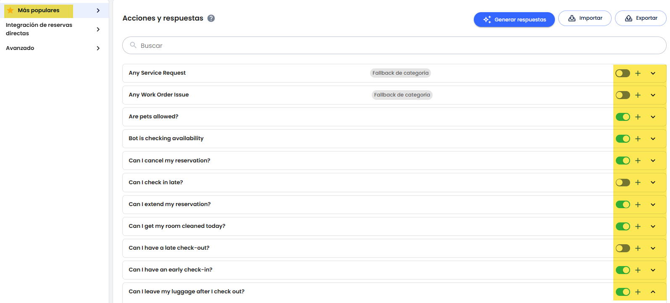
Task: Expand the Any Service Request row chevron
Action: (653, 73)
